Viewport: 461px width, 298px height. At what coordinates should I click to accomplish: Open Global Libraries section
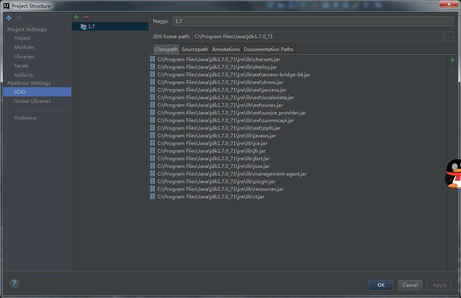click(x=32, y=101)
